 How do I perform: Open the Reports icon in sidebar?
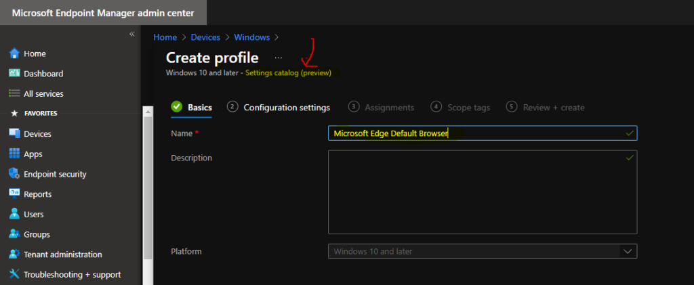pos(15,194)
